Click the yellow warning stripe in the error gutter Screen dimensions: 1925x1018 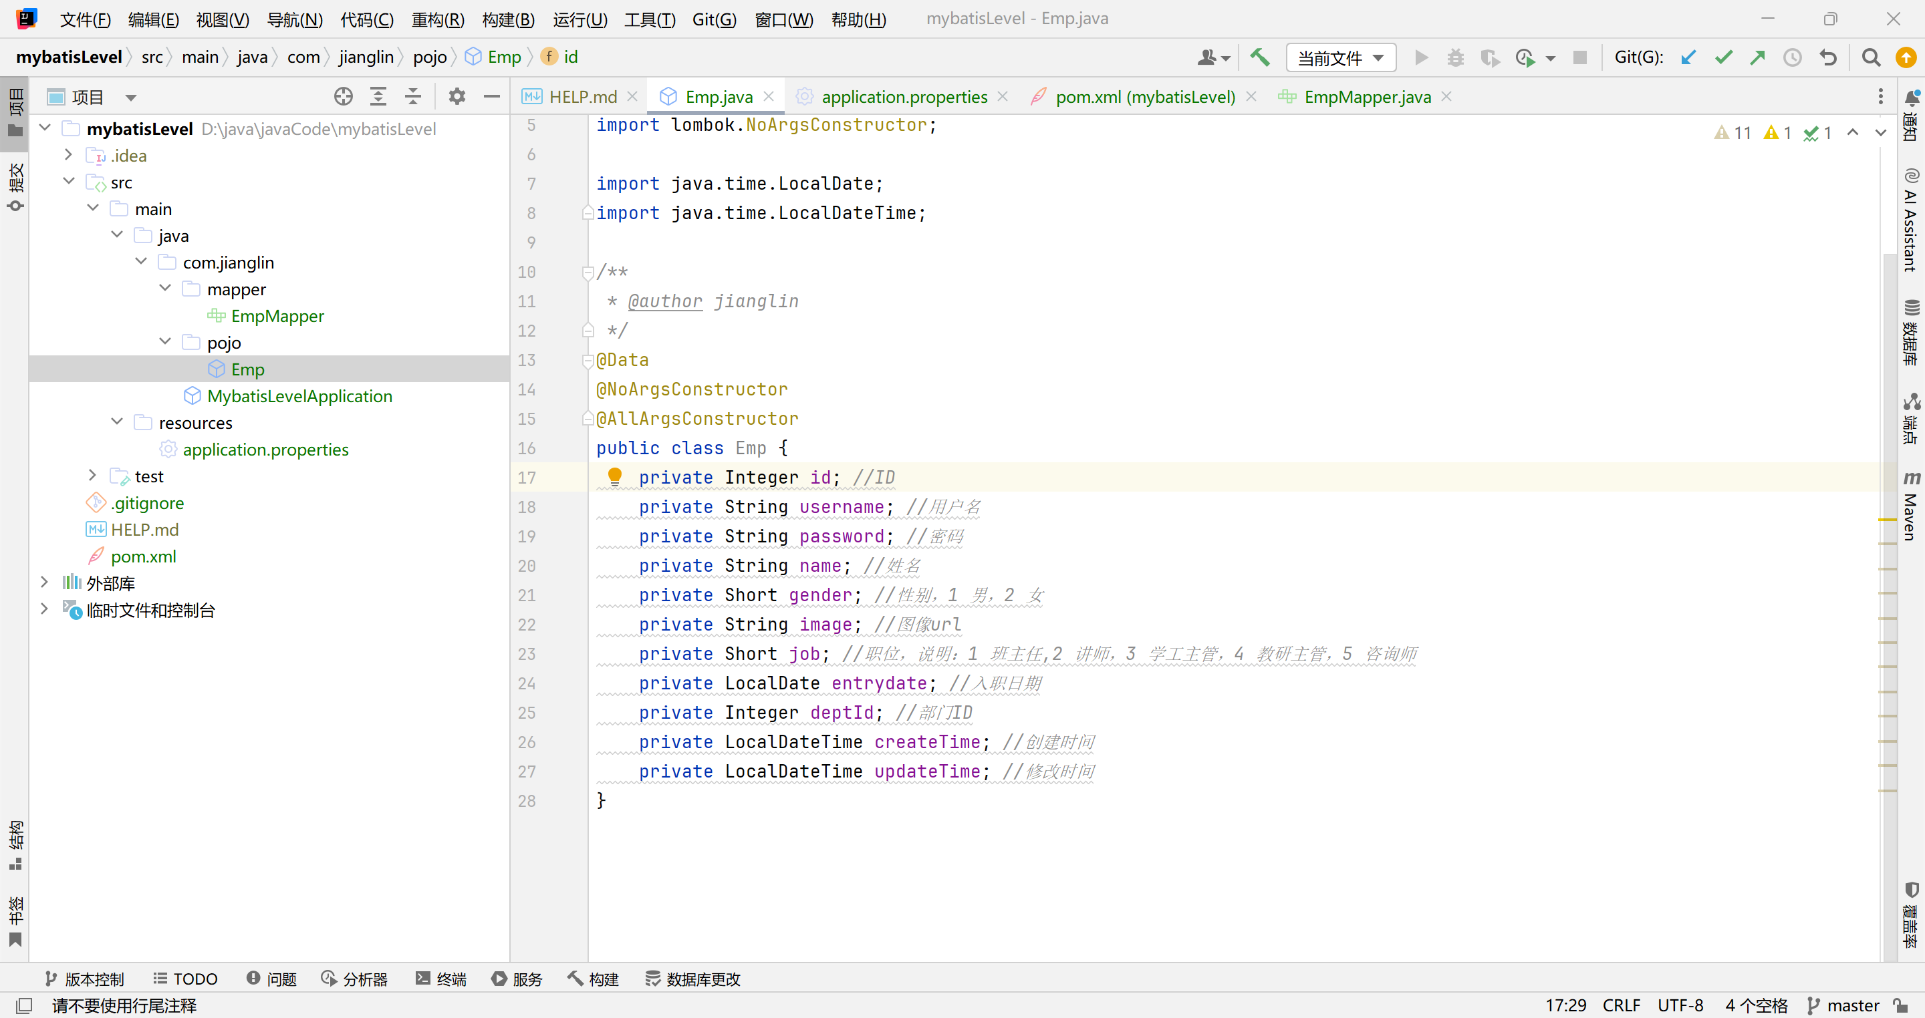[1887, 519]
